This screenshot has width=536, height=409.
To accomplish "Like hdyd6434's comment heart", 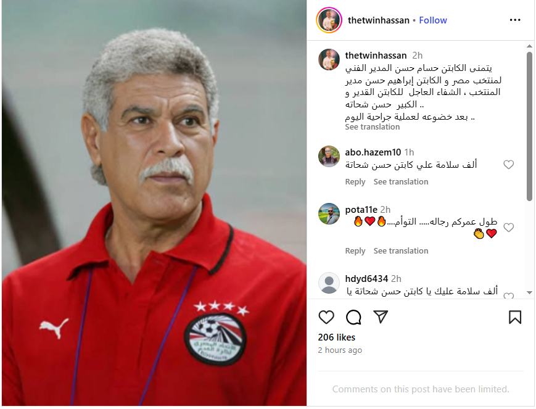I will click(x=509, y=296).
